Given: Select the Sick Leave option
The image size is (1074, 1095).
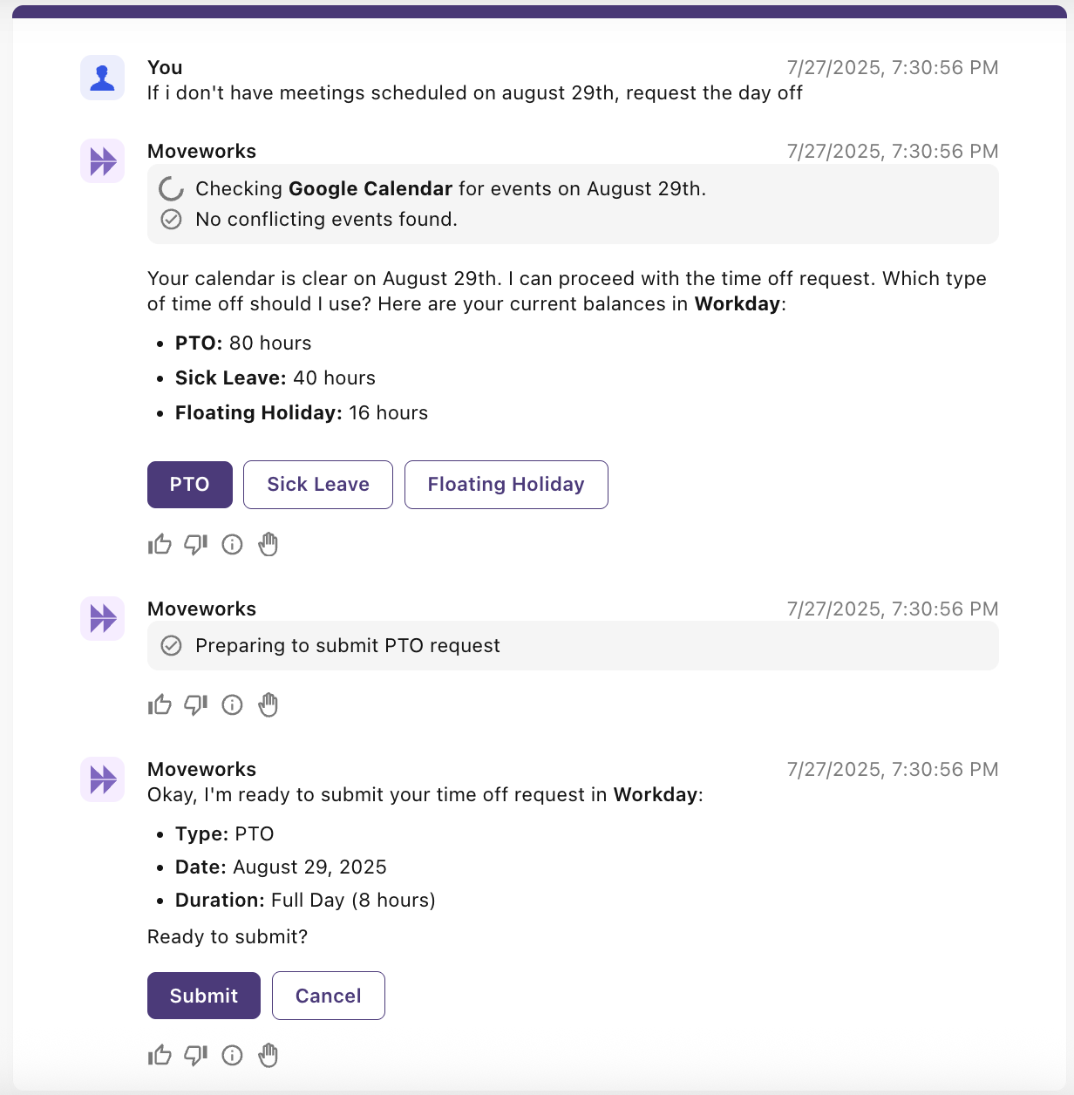Looking at the screenshot, I should point(318,485).
